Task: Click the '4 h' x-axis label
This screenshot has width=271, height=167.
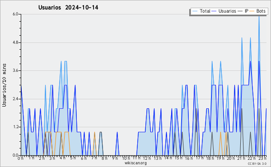Action: [62, 158]
